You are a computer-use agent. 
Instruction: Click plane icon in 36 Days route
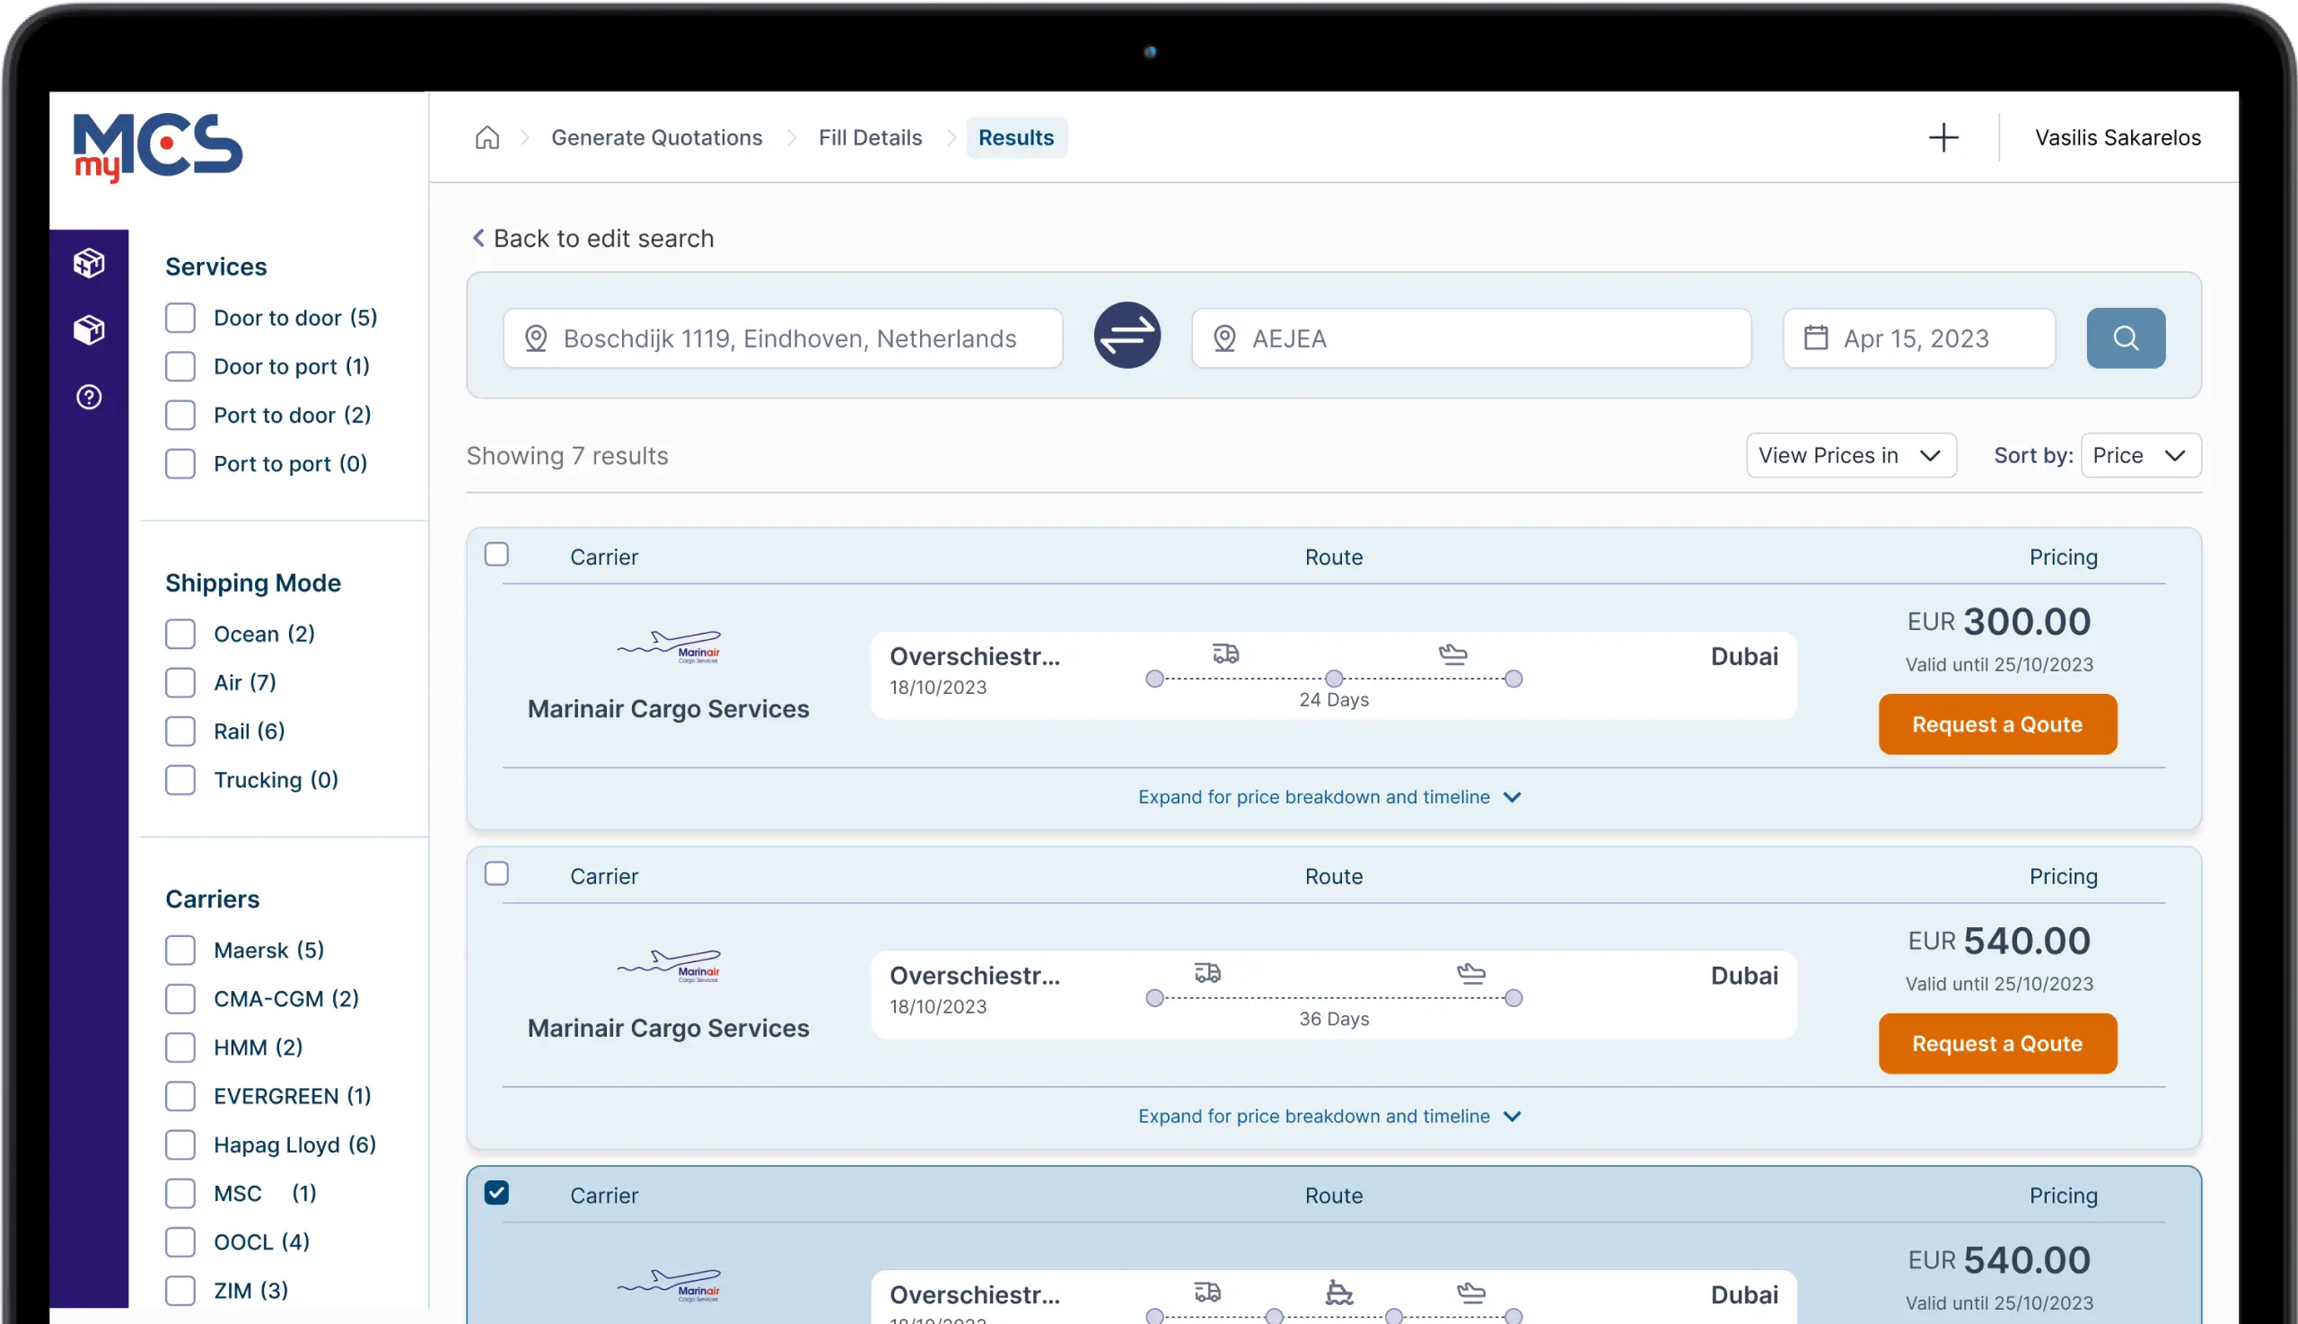point(1470,972)
